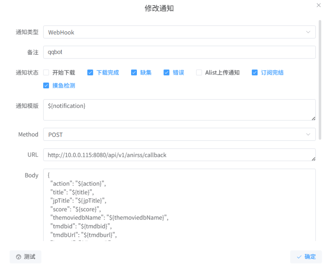Toggle the 缺集 checkbox
Screen dimensions: 325x268
coord(134,72)
